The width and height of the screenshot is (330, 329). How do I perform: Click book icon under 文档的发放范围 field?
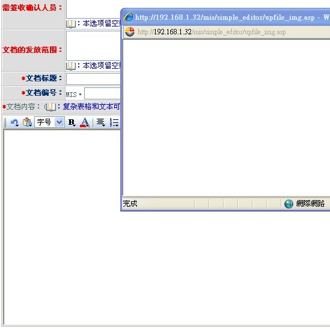(x=71, y=66)
